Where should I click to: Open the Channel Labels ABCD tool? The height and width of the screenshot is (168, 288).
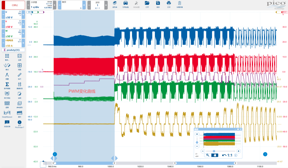click(x=19, y=86)
